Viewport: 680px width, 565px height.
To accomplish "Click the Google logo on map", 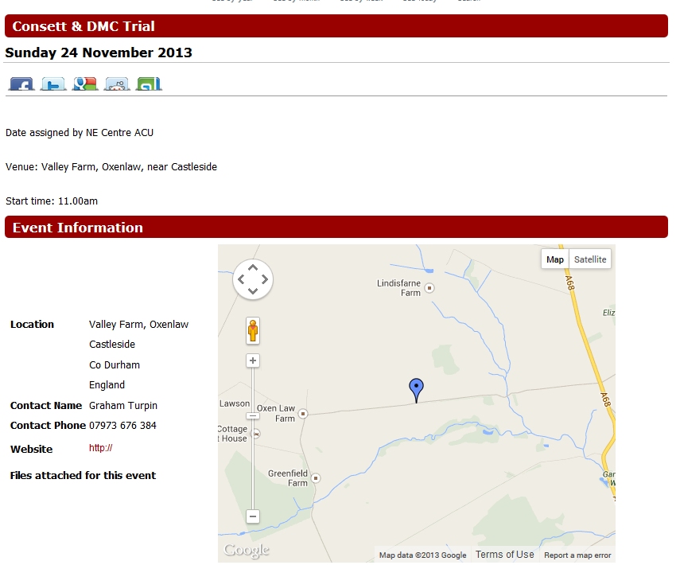I will [247, 550].
